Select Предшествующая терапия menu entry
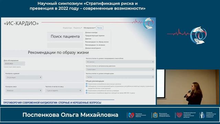Screen dimensions: 220x124 pos(95,35)
